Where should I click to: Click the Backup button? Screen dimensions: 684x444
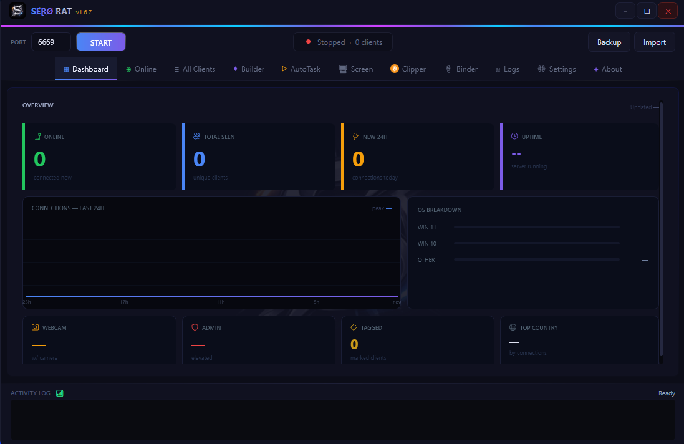click(609, 42)
